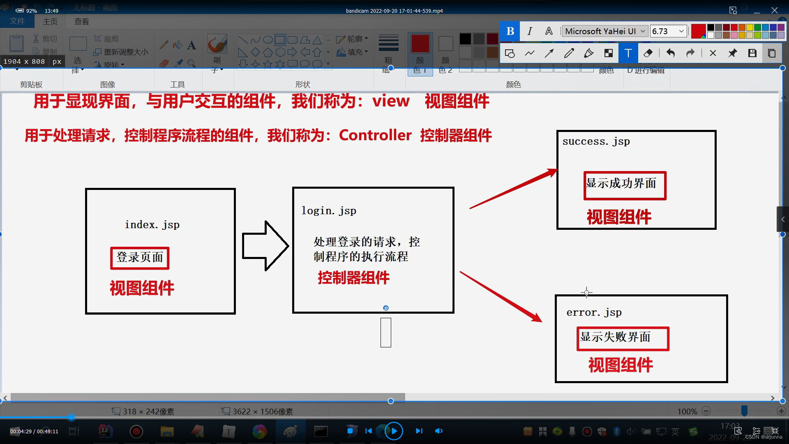Image resolution: width=789 pixels, height=444 pixels.
Task: Click the Paint Resize (重新调整大小) button
Action: coord(121,52)
